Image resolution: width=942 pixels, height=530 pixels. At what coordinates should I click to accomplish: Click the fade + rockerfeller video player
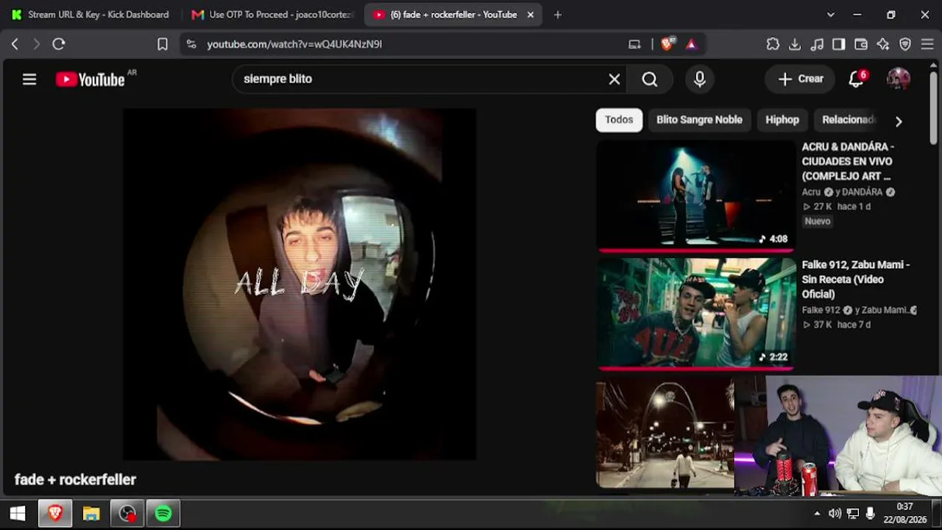pos(299,284)
